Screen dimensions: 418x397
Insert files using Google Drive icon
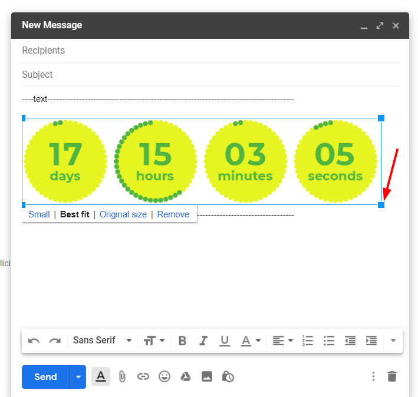(185, 376)
